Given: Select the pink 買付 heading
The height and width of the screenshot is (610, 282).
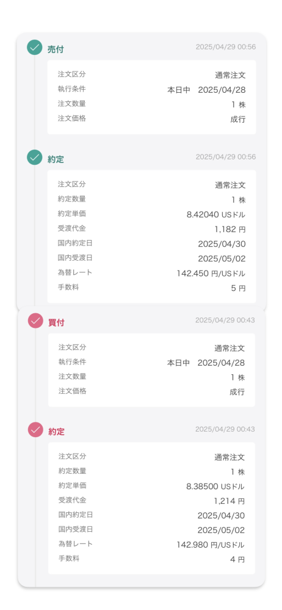Looking at the screenshot, I should tap(56, 323).
